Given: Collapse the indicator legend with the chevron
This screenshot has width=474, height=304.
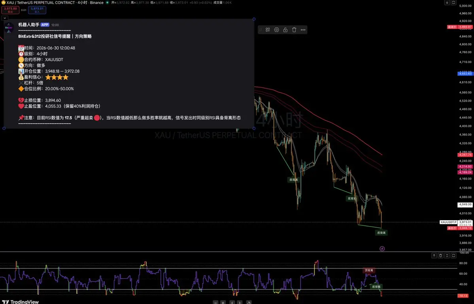Looking at the screenshot, I should (x=5, y=18).
